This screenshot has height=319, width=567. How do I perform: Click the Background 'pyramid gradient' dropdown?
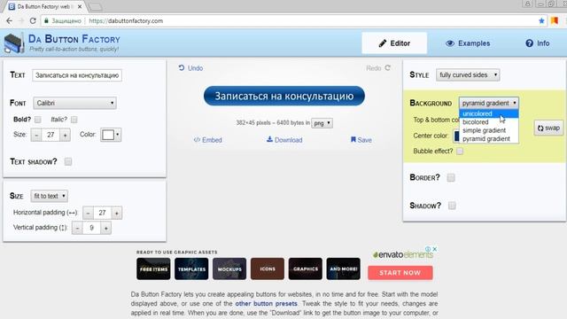488,103
